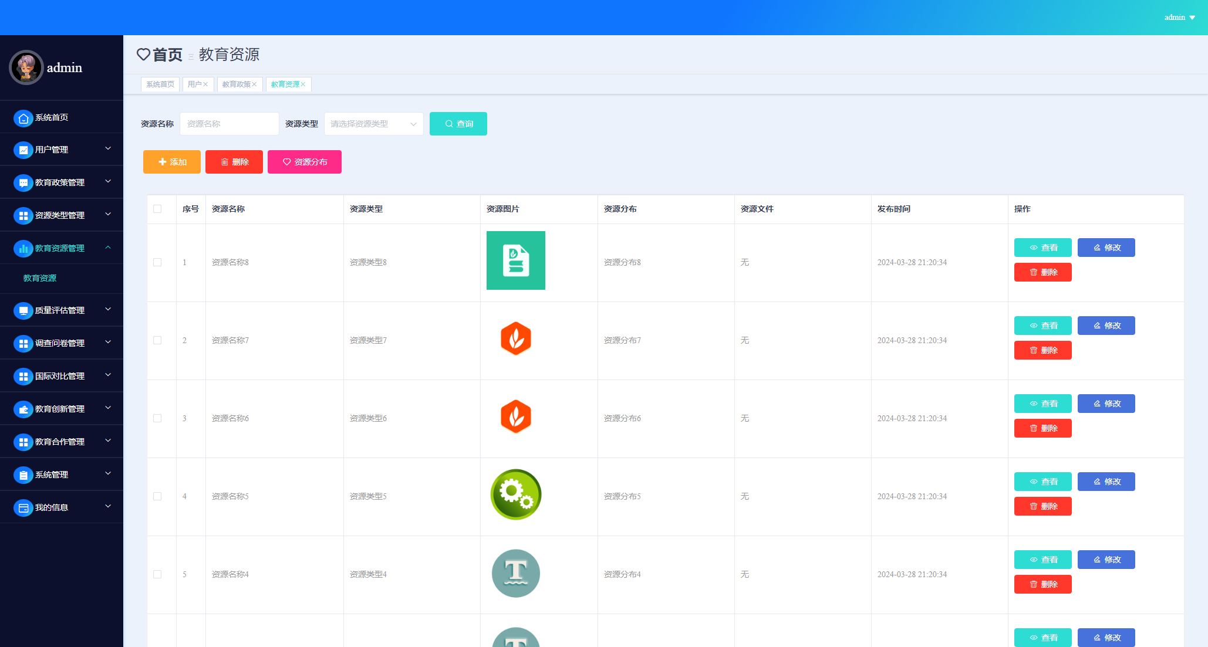This screenshot has height=647, width=1208.
Task: Expand the 国际对比管理 menu chevron
Action: point(108,375)
